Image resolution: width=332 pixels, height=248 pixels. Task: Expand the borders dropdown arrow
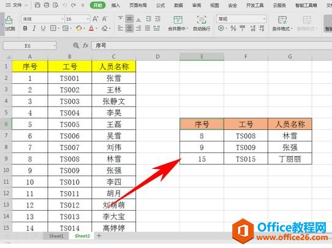[58, 28]
